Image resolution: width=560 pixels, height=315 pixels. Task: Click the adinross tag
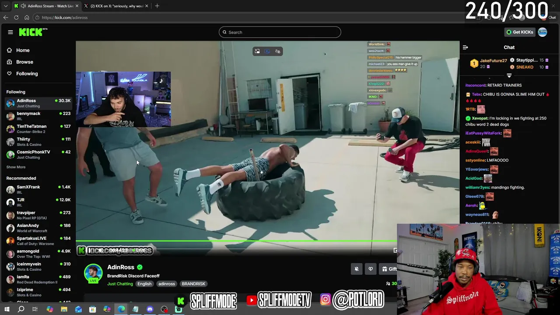[x=167, y=284]
